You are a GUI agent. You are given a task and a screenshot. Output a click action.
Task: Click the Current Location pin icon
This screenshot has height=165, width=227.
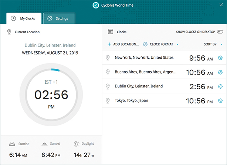coord(9,32)
